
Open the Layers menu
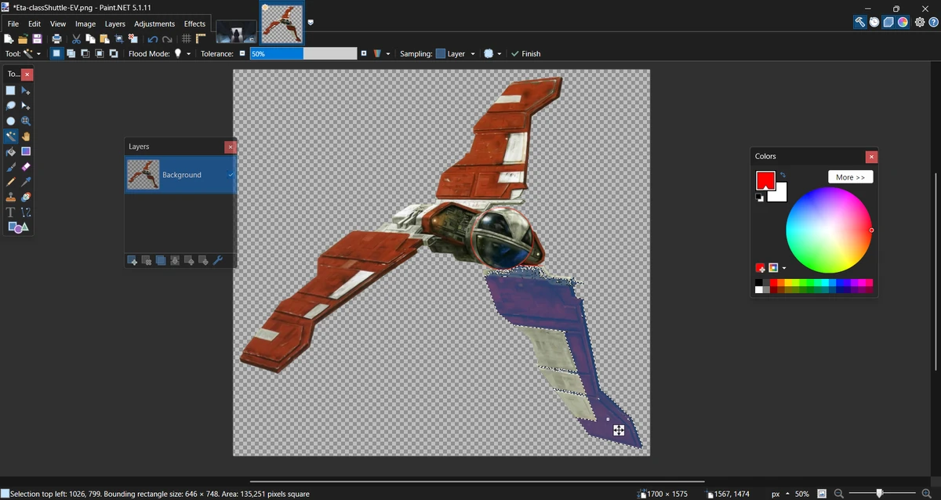115,24
